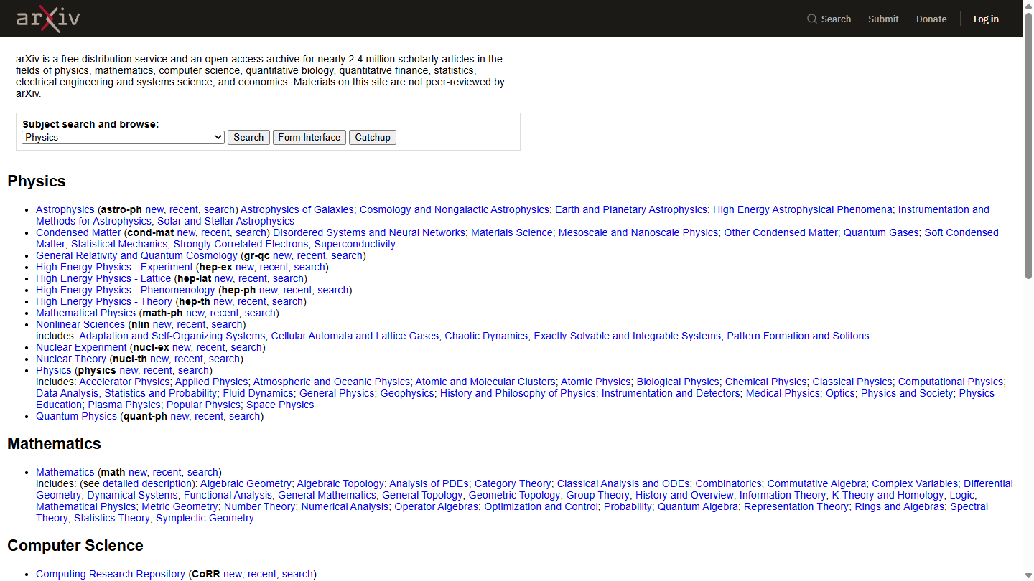
Task: Click the Form Interface button
Action: point(309,137)
